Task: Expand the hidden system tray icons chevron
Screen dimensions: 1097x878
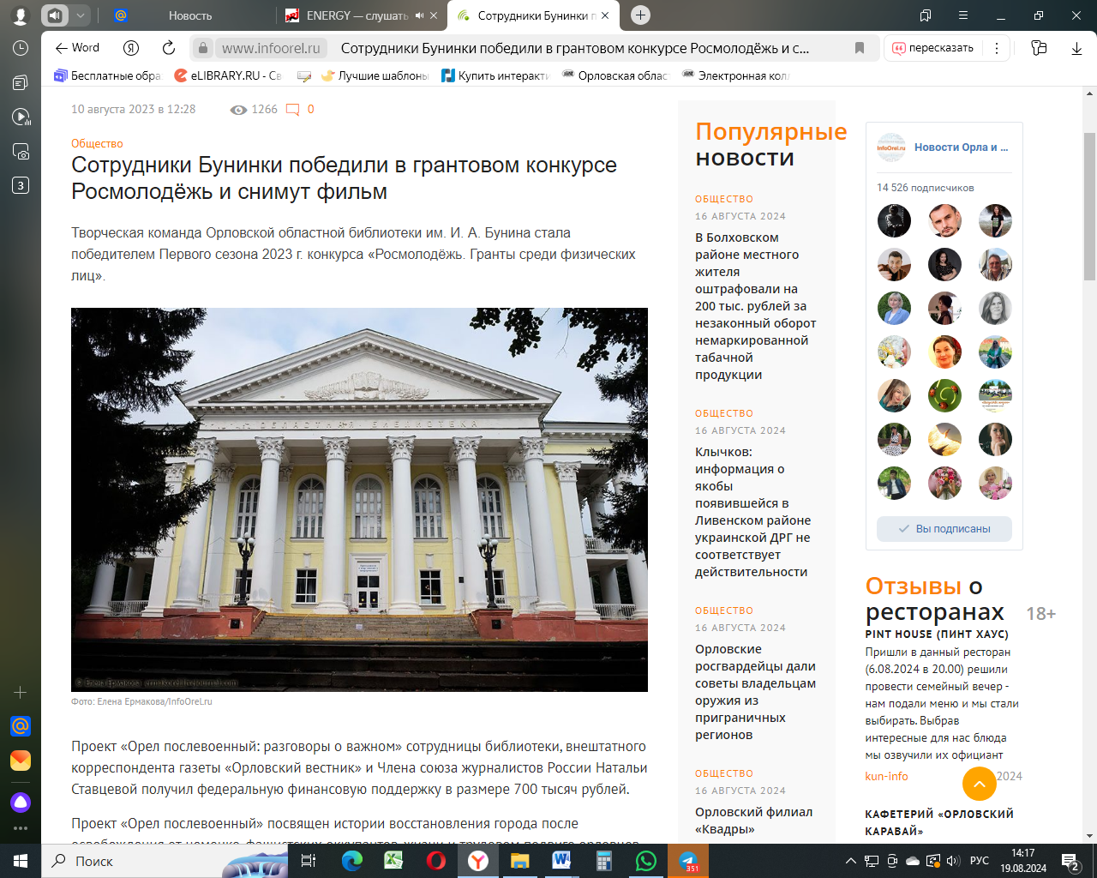Action: (850, 861)
